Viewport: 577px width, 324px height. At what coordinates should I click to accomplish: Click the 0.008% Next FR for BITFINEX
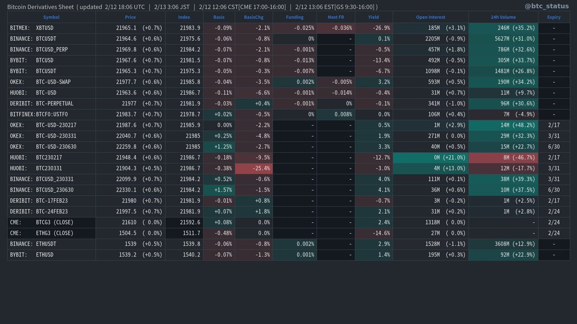[336, 114]
